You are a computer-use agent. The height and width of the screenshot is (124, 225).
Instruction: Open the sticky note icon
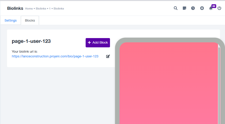(184, 8)
